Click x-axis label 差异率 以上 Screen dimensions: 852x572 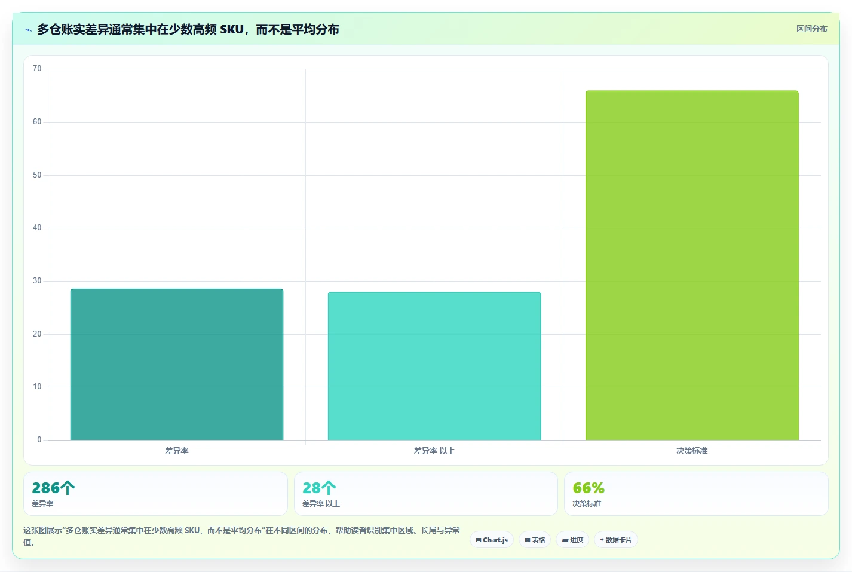pos(434,451)
